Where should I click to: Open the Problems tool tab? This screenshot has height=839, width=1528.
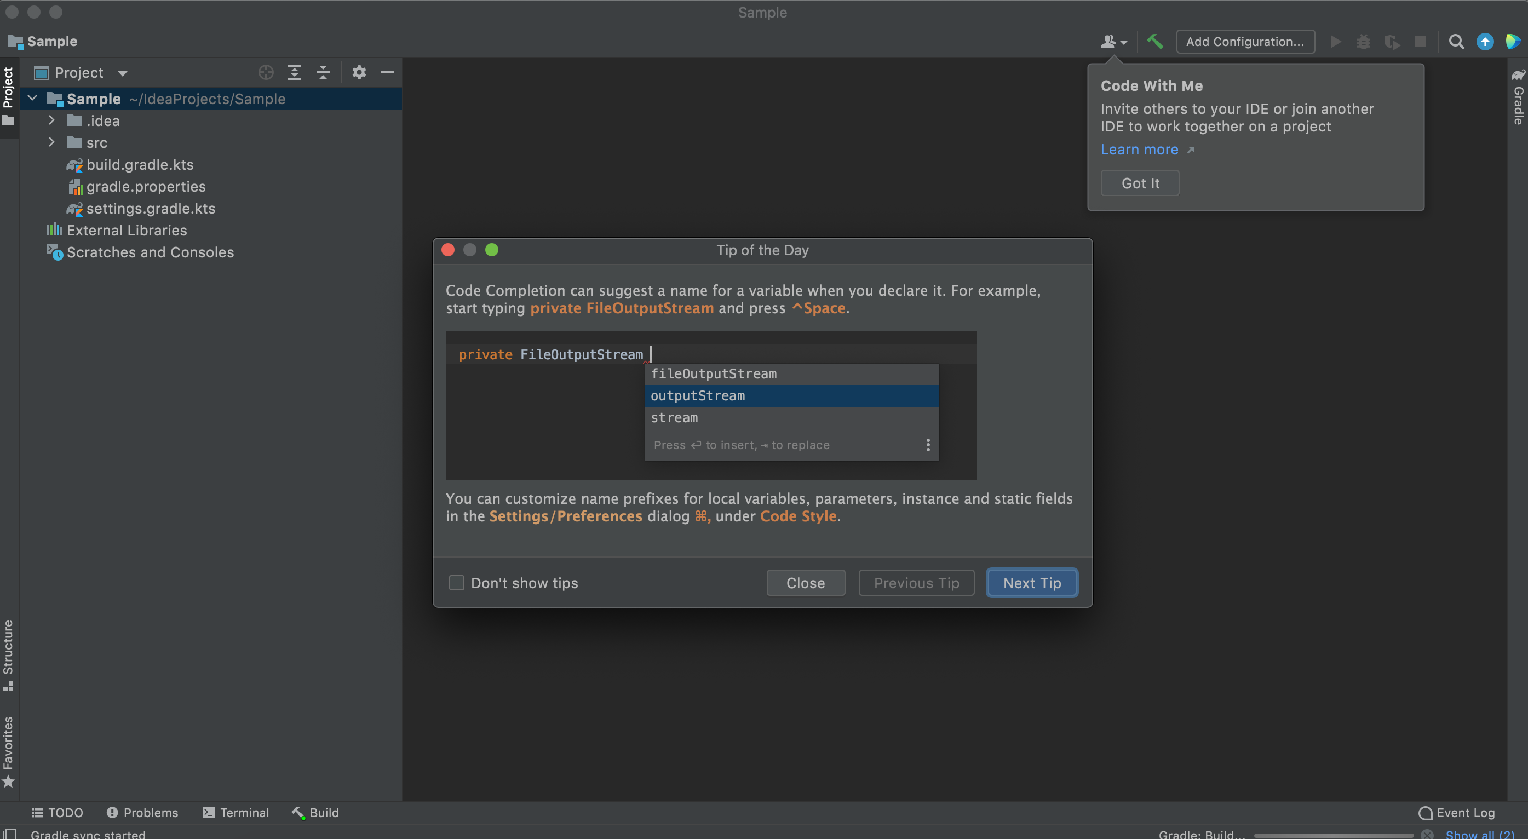click(142, 812)
